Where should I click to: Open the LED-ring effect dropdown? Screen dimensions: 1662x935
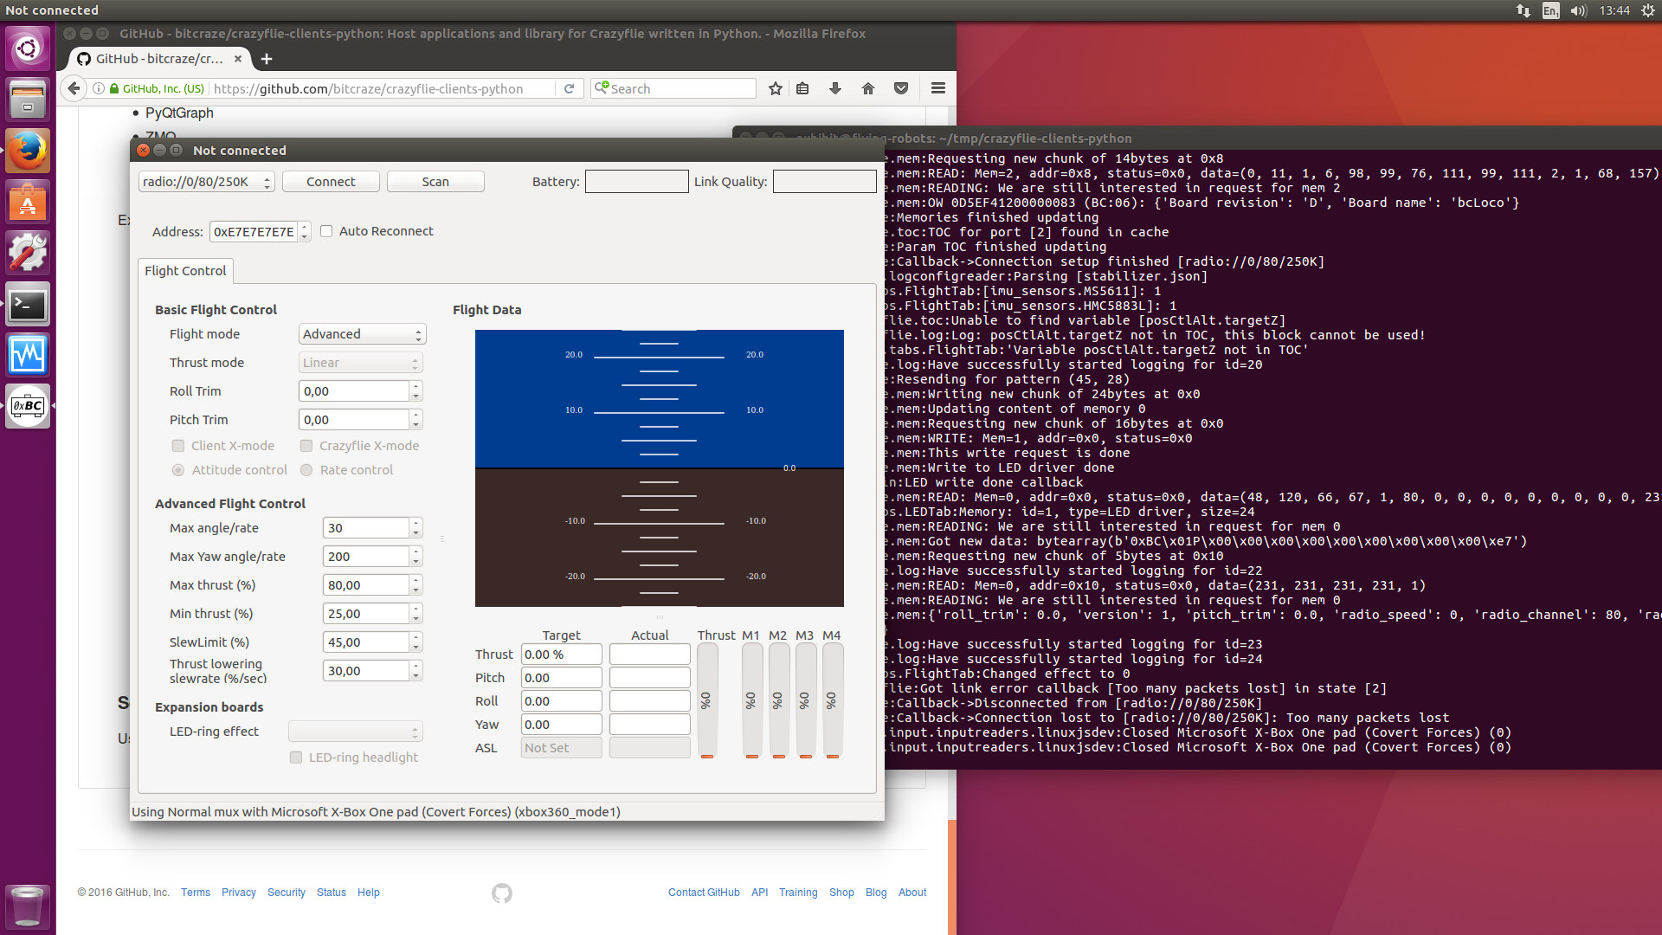click(355, 732)
